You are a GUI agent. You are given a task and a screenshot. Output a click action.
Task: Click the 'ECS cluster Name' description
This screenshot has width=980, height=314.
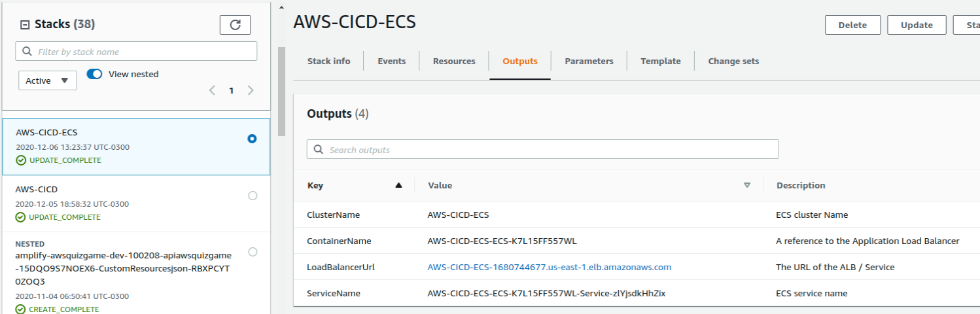pyautogui.click(x=812, y=215)
